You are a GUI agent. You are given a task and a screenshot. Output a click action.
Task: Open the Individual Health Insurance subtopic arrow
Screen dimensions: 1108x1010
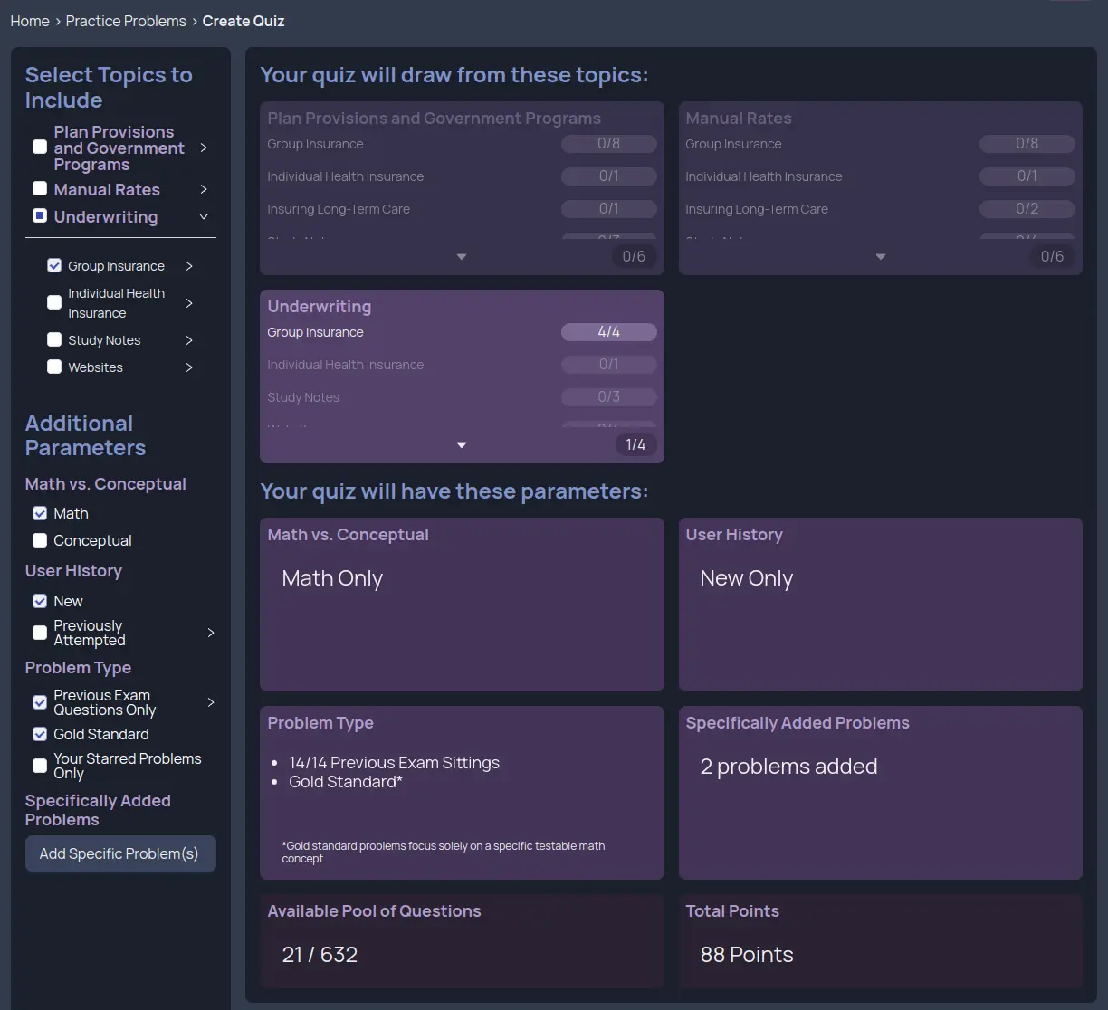pyautogui.click(x=189, y=302)
